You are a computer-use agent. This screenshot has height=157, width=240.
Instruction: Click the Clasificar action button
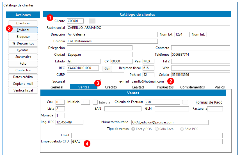click(x=23, y=23)
